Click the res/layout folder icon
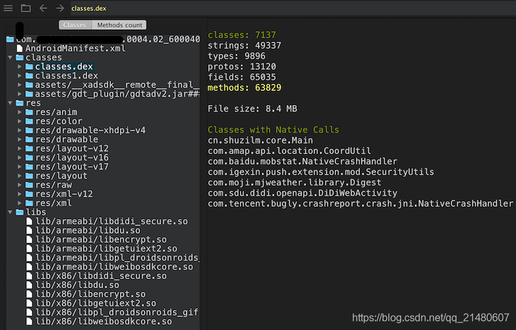This screenshot has height=330, width=516. tap(29, 176)
